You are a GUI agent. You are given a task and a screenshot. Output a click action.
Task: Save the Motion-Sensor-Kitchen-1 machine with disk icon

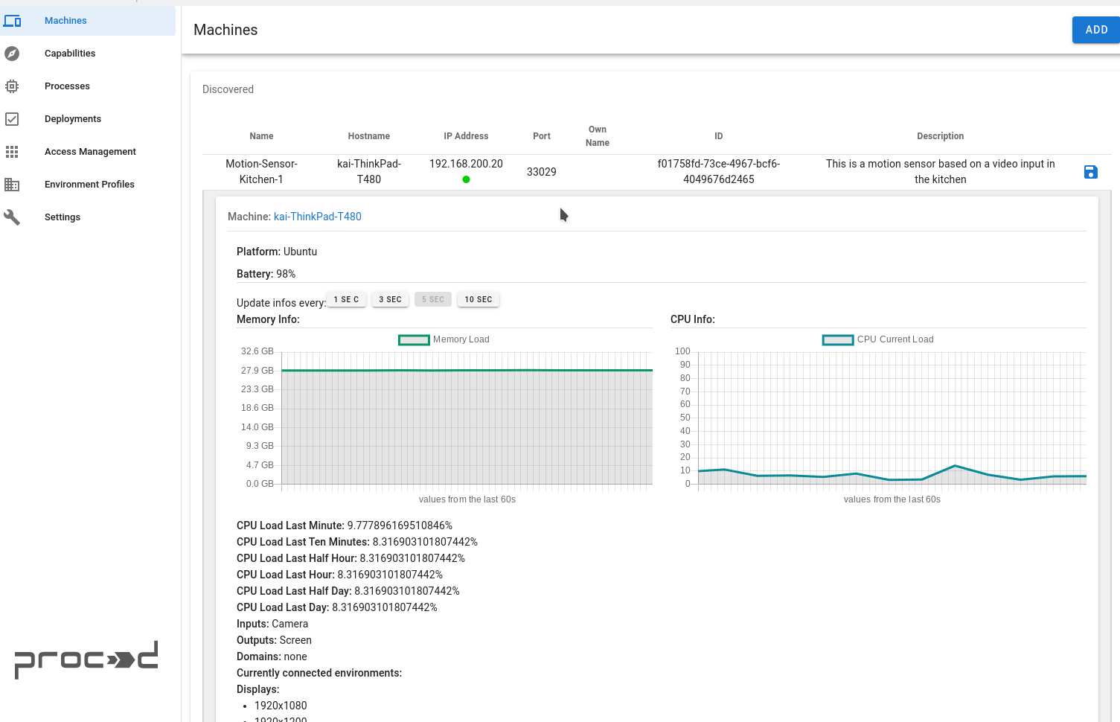1090,172
